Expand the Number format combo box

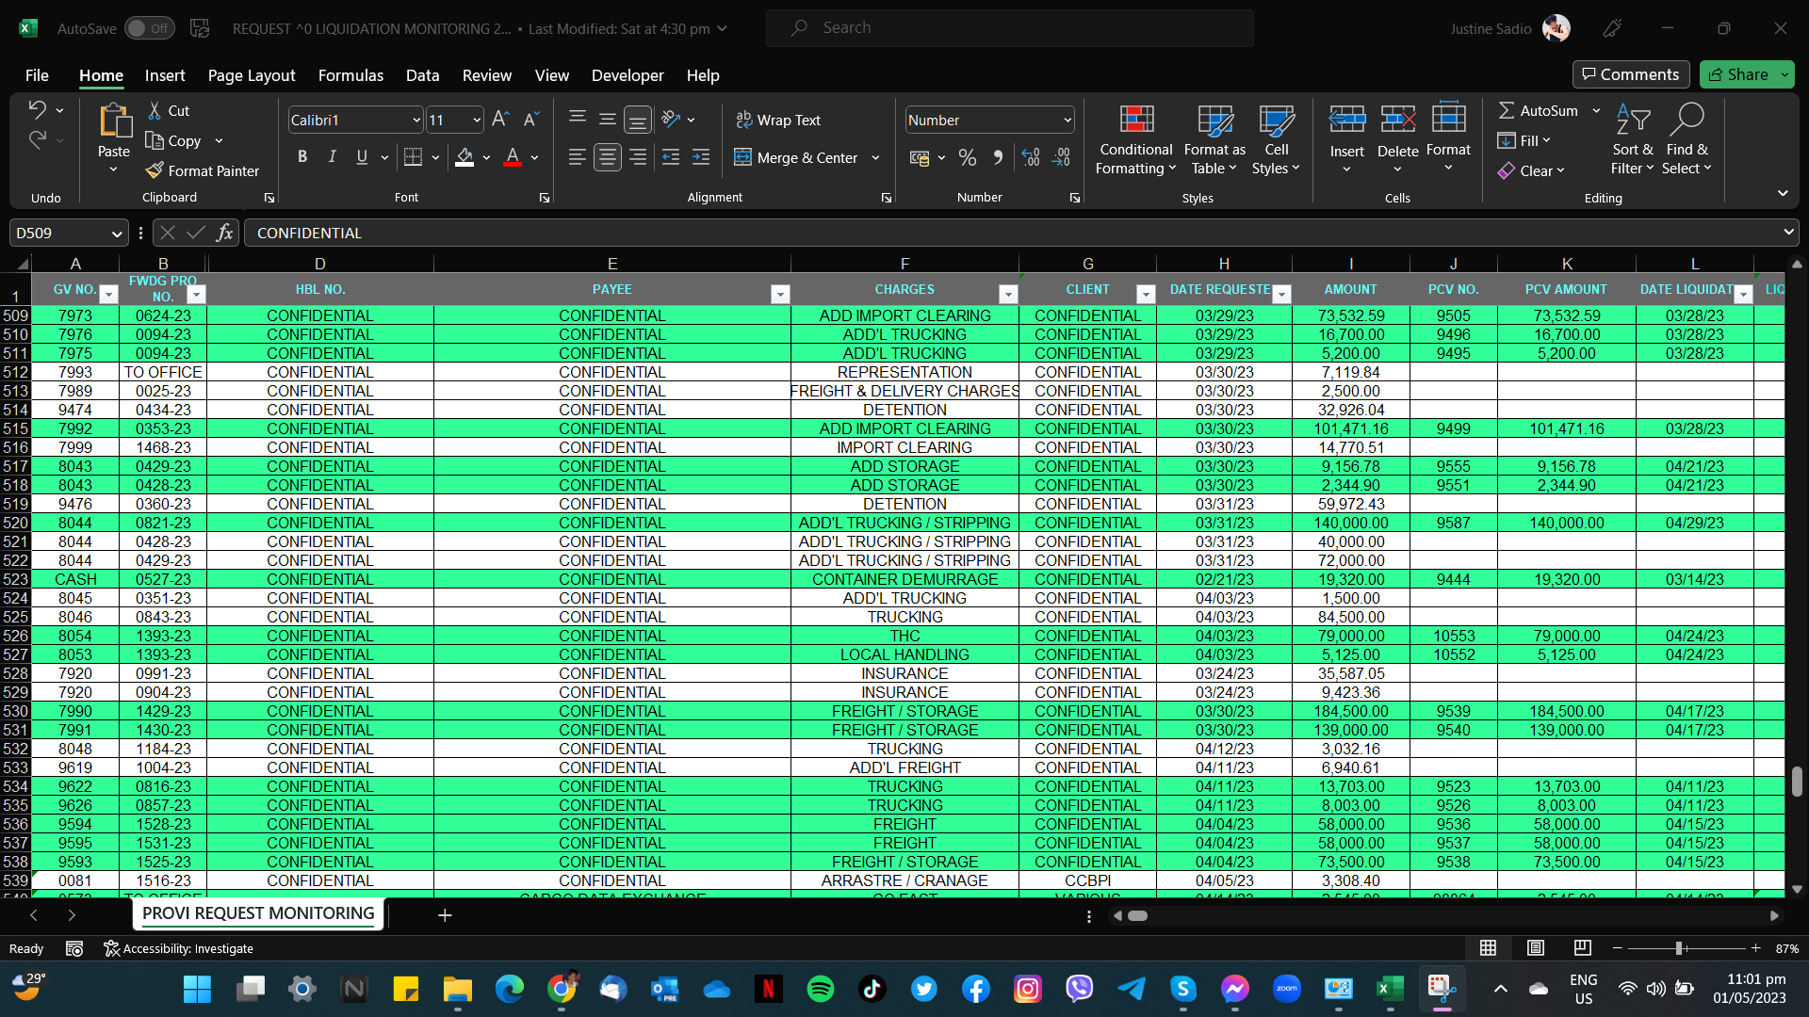click(x=1067, y=120)
